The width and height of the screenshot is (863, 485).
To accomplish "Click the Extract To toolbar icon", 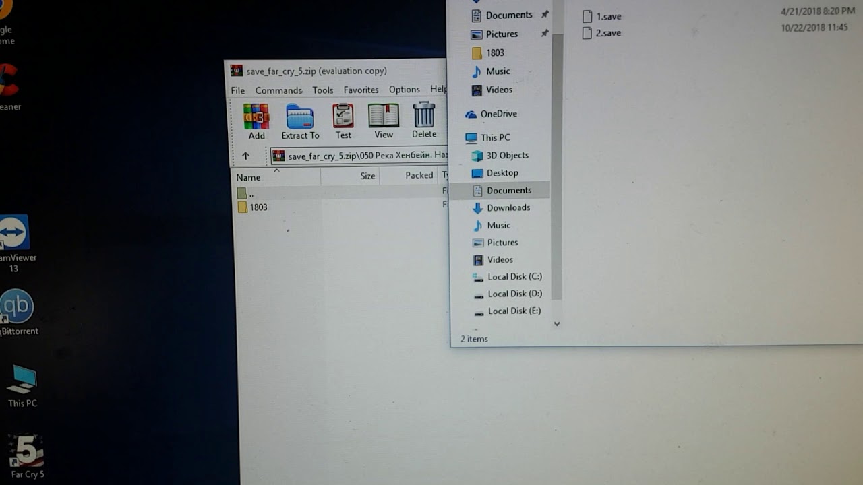I will pos(300,122).
